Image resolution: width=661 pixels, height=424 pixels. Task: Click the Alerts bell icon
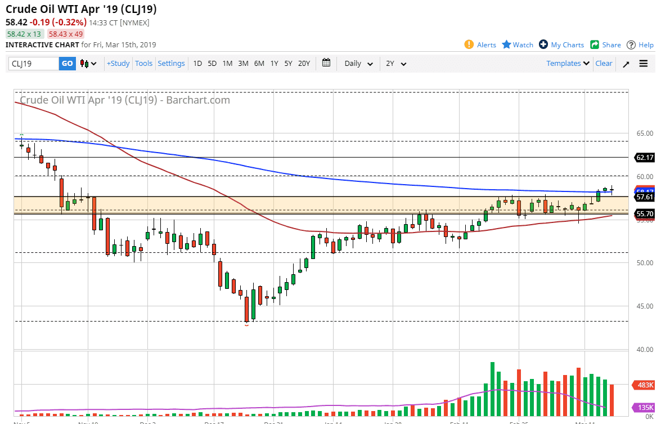tap(469, 44)
